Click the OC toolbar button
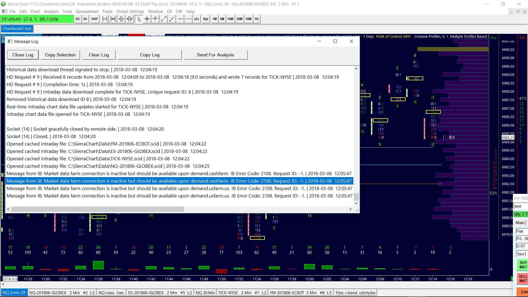Image resolution: width=528 pixels, height=297 pixels. [x=78, y=19]
